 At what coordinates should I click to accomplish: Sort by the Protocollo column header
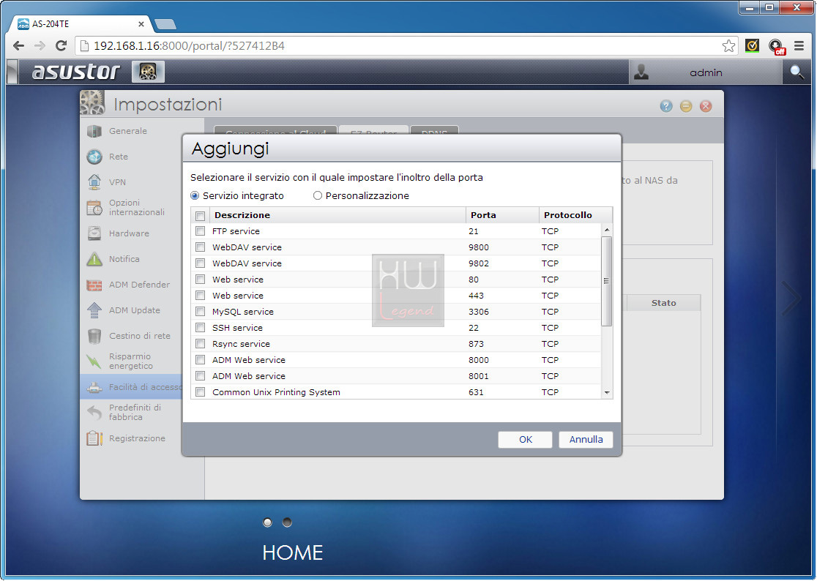click(x=575, y=215)
